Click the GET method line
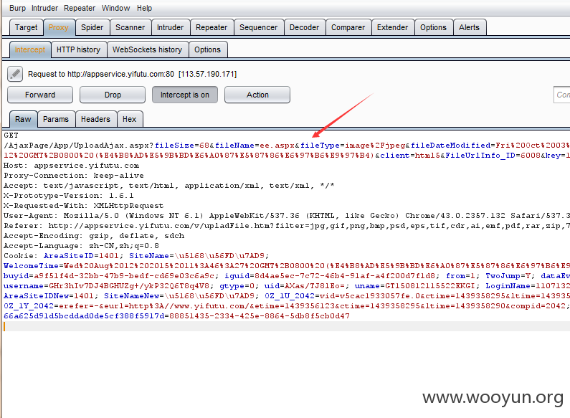The width and height of the screenshot is (570, 418). pos(11,136)
